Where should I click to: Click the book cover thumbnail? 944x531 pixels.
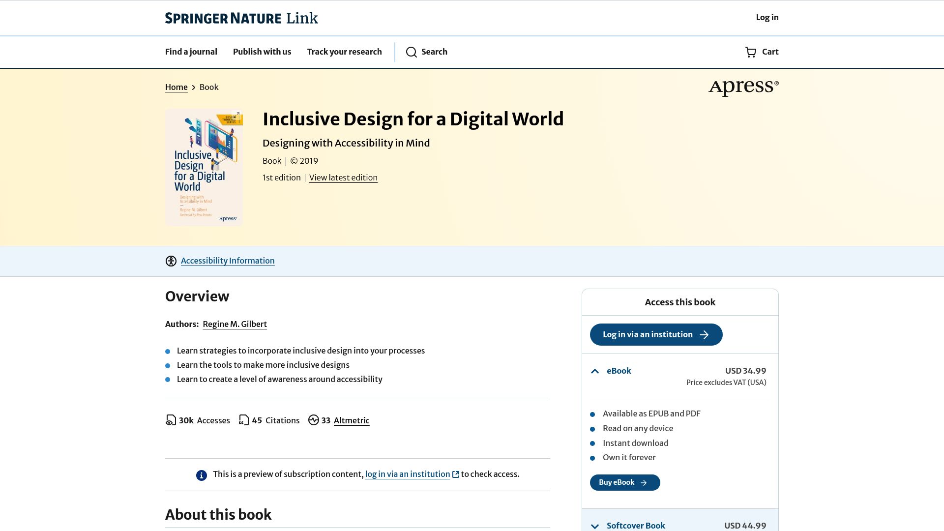[204, 167]
